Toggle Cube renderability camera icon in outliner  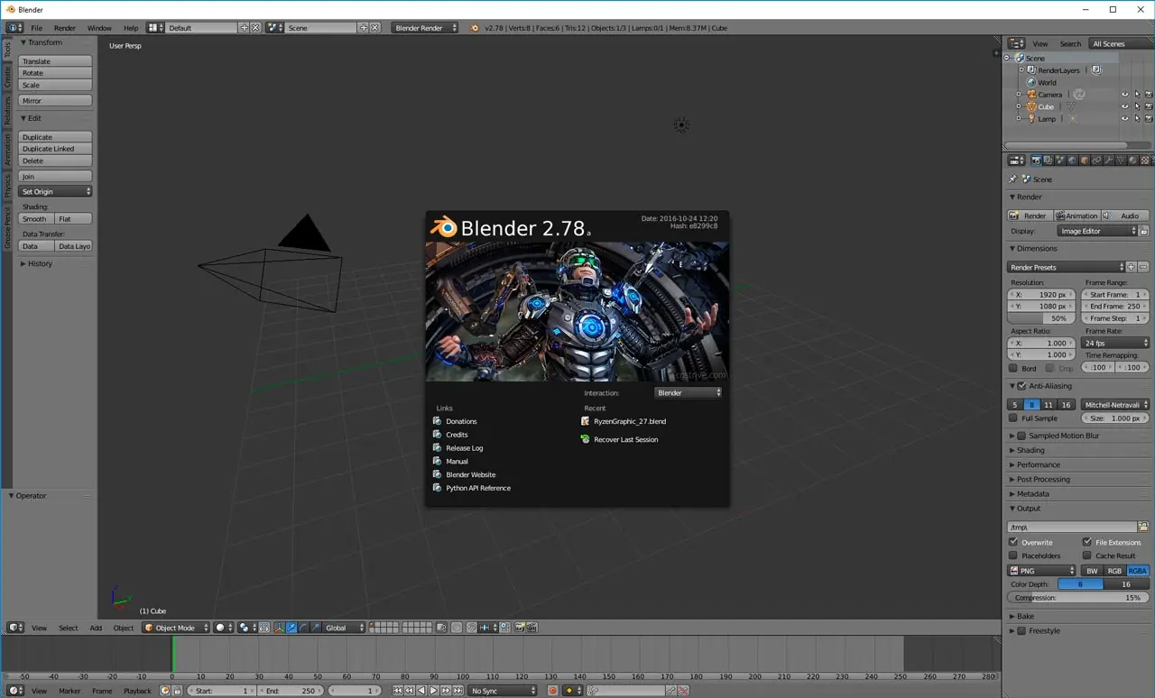1149,106
